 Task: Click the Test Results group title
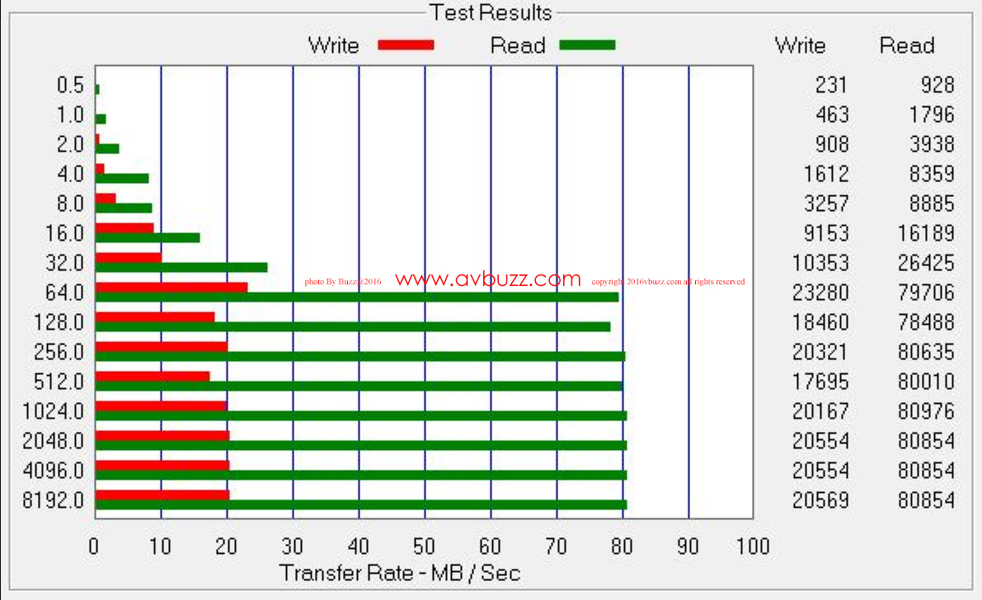point(490,13)
